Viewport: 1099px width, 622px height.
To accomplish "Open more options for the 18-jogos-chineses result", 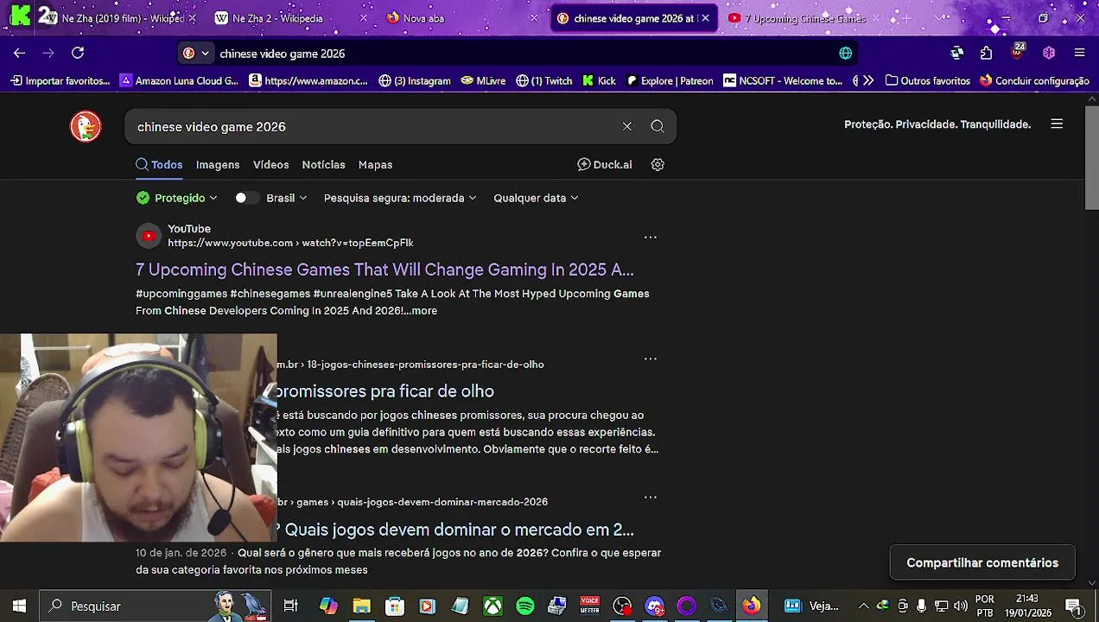I will pyautogui.click(x=651, y=359).
